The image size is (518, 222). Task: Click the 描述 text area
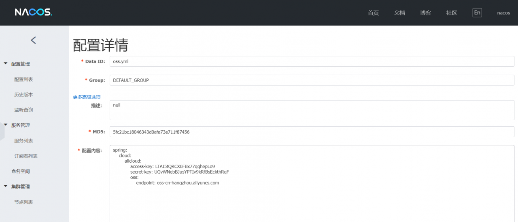312,110
